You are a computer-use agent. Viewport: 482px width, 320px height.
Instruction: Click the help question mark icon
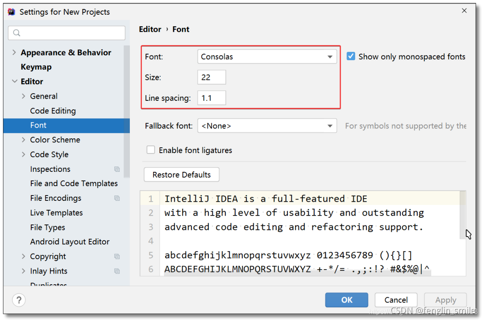19,300
